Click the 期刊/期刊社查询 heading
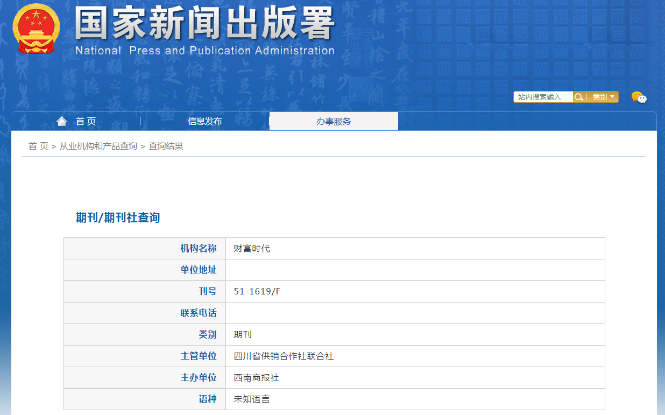 [118, 218]
